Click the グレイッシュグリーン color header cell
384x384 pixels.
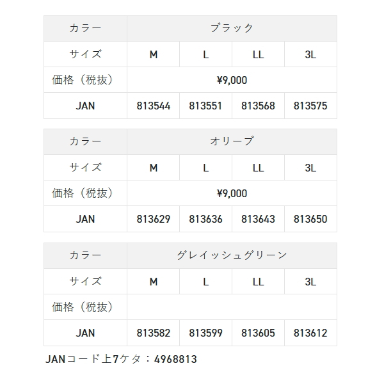(232, 255)
